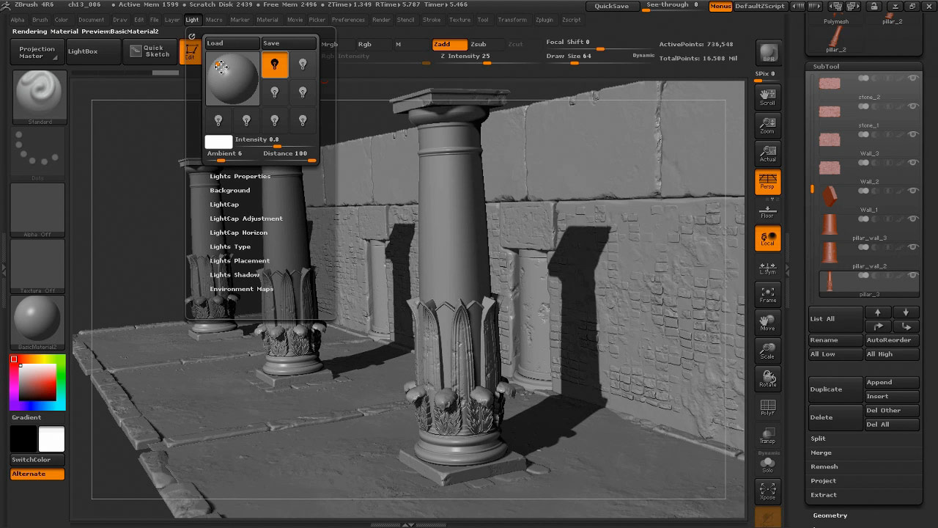Expand the Geometry section
938x528 pixels.
click(x=830, y=516)
